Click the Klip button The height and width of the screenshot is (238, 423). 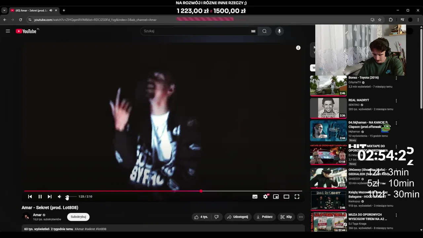click(286, 217)
